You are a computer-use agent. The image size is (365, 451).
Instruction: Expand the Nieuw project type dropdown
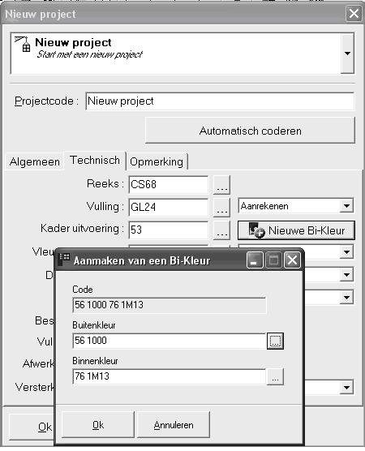(x=347, y=54)
